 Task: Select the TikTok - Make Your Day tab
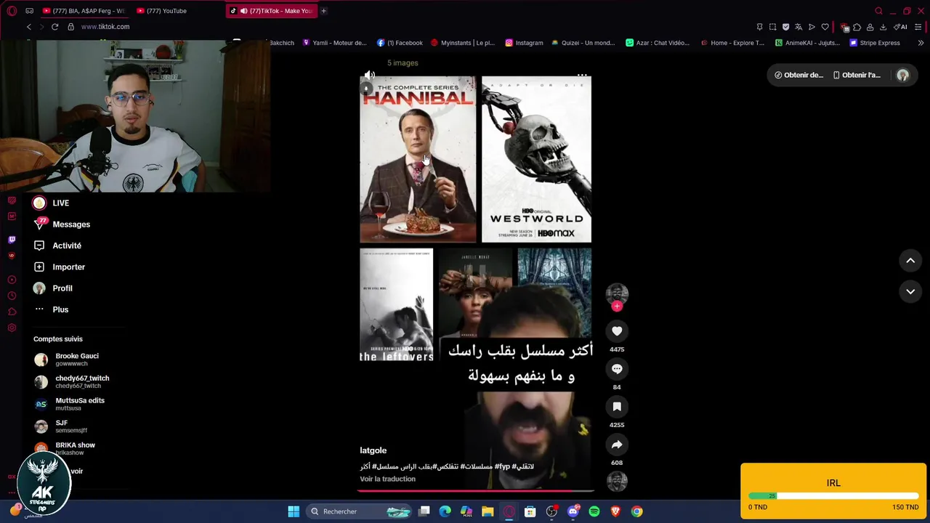272,11
